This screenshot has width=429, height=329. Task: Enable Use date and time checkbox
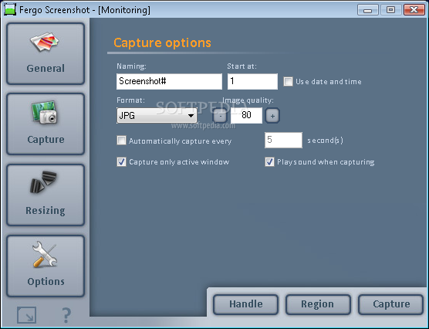tap(288, 82)
